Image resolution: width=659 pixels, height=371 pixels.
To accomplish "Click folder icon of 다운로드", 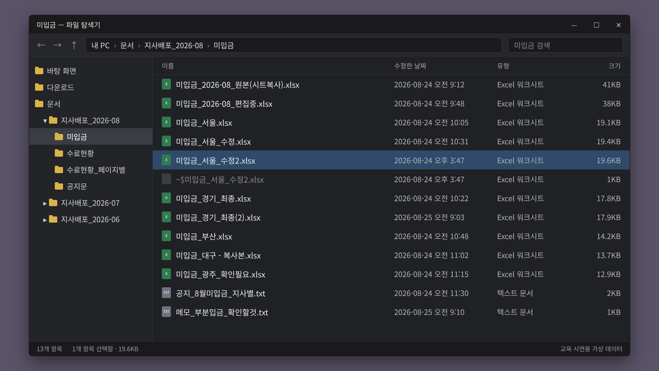I will coord(39,87).
